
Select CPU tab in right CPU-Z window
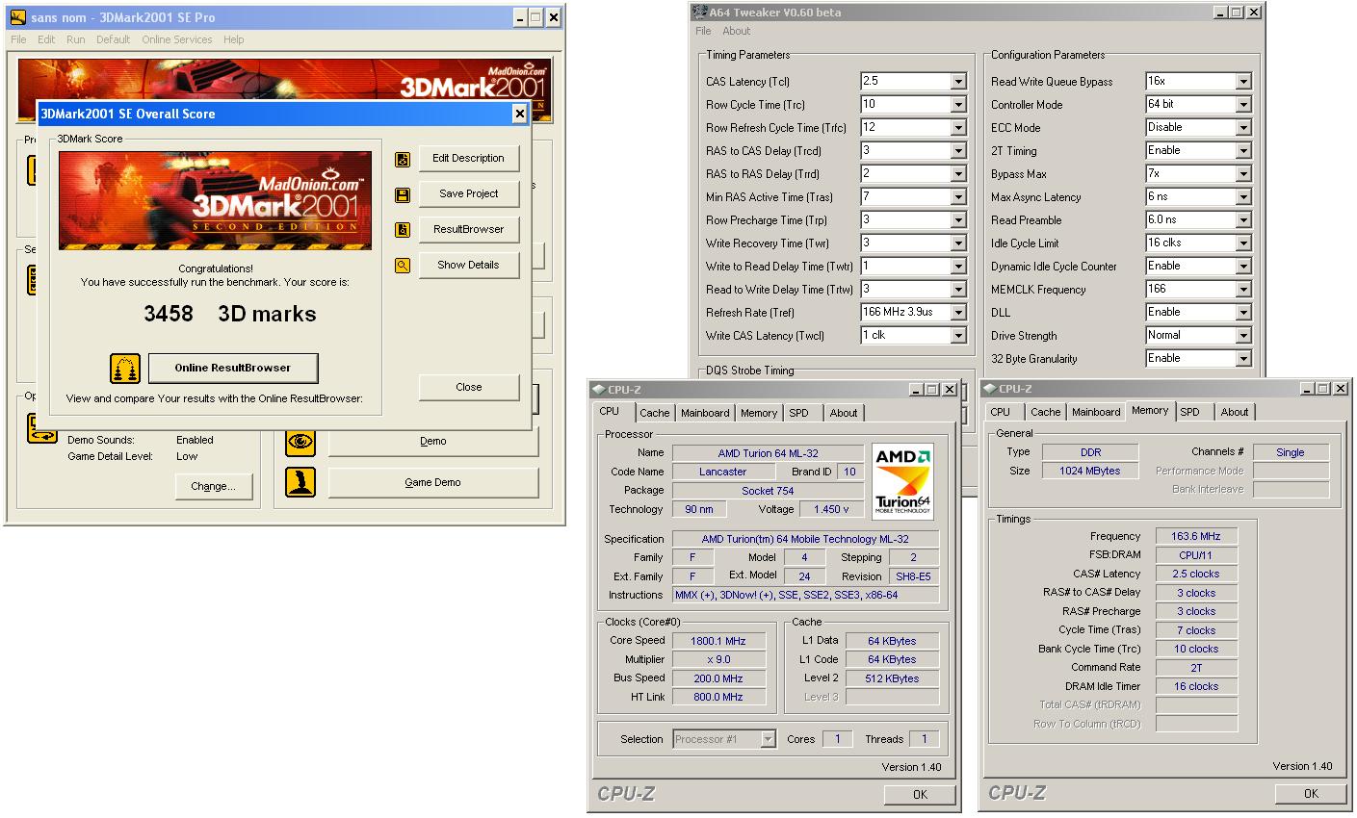click(1001, 412)
